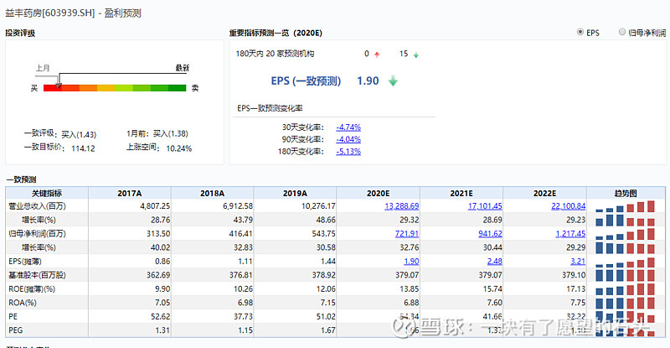Click the revenue trend mini chart
The width and height of the screenshot is (670, 348).
click(x=625, y=207)
